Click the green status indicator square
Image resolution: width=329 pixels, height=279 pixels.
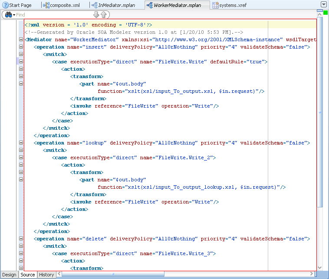tap(326, 13)
